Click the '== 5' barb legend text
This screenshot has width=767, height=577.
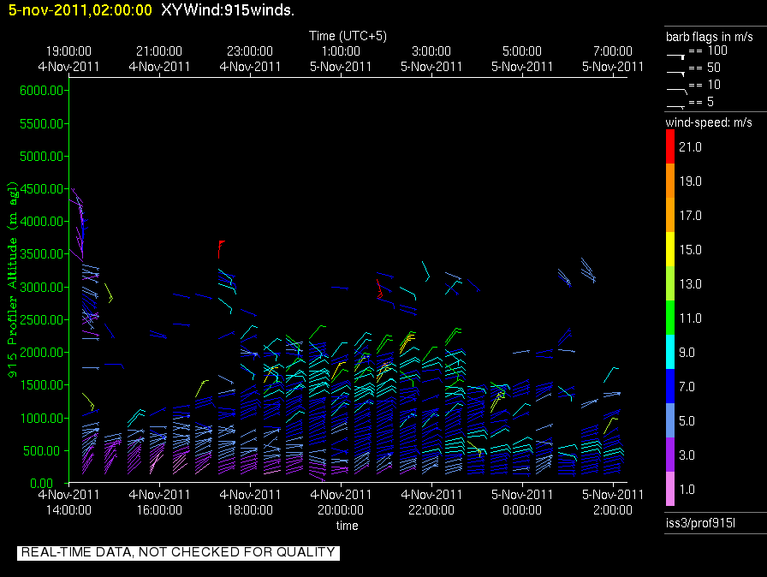coord(701,102)
